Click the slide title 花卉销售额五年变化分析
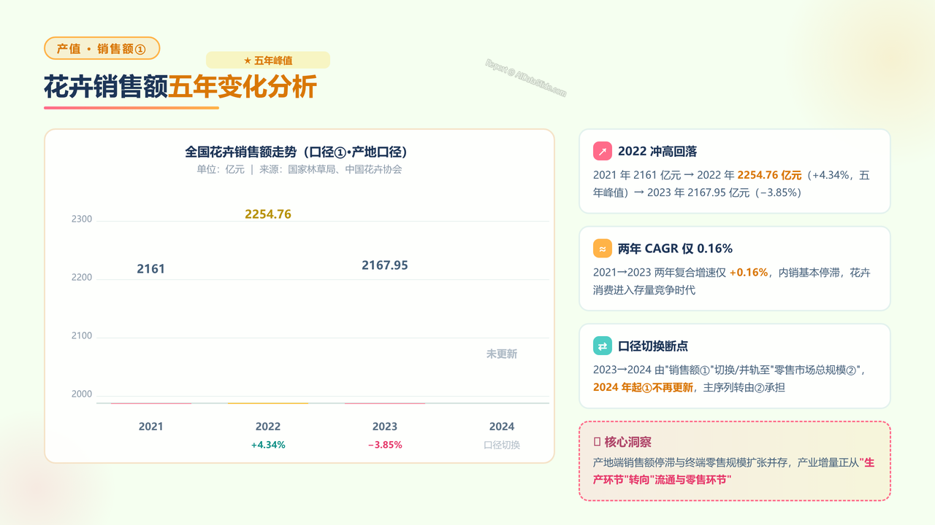Image resolution: width=935 pixels, height=525 pixels. pos(180,87)
